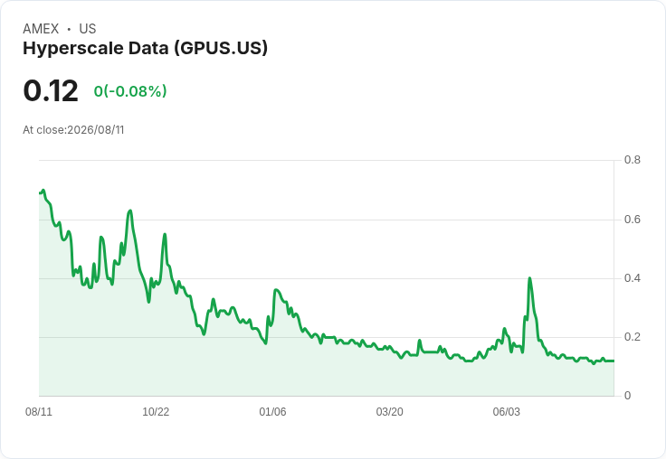Click the 0.12 current price value
Screen dimensions: 666x459
[x=51, y=90]
